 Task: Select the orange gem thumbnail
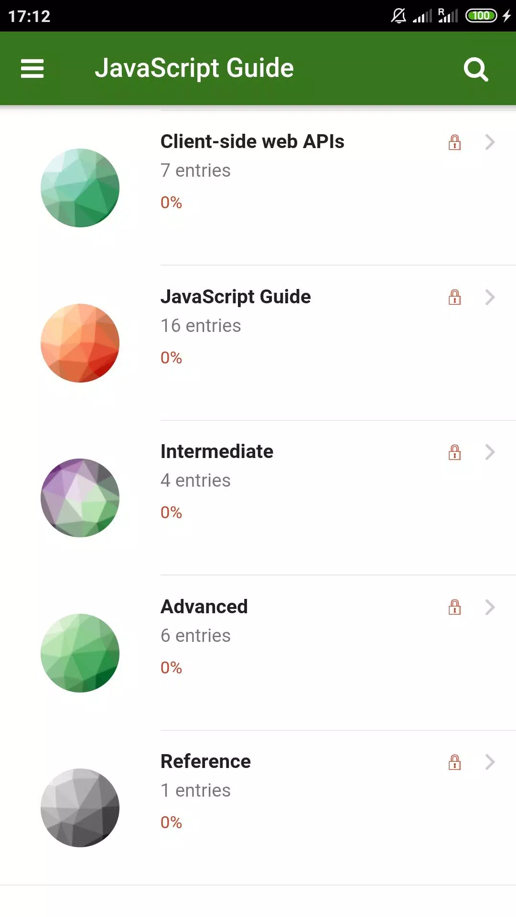click(x=80, y=343)
